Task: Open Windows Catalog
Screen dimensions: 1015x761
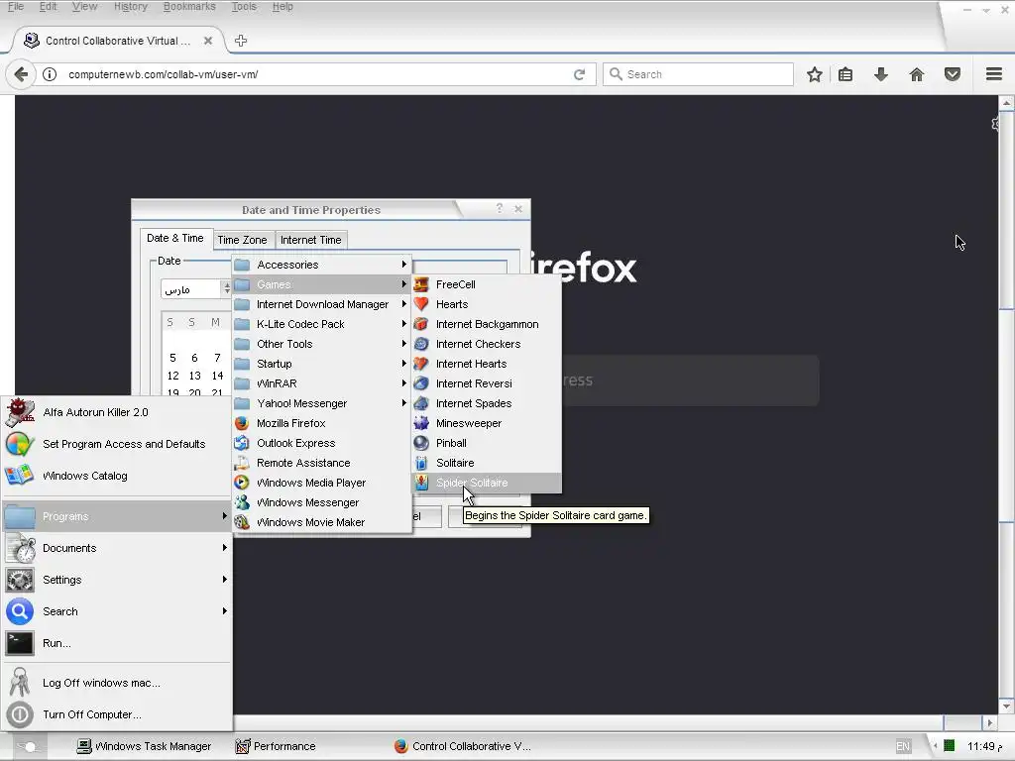Action: point(117,476)
